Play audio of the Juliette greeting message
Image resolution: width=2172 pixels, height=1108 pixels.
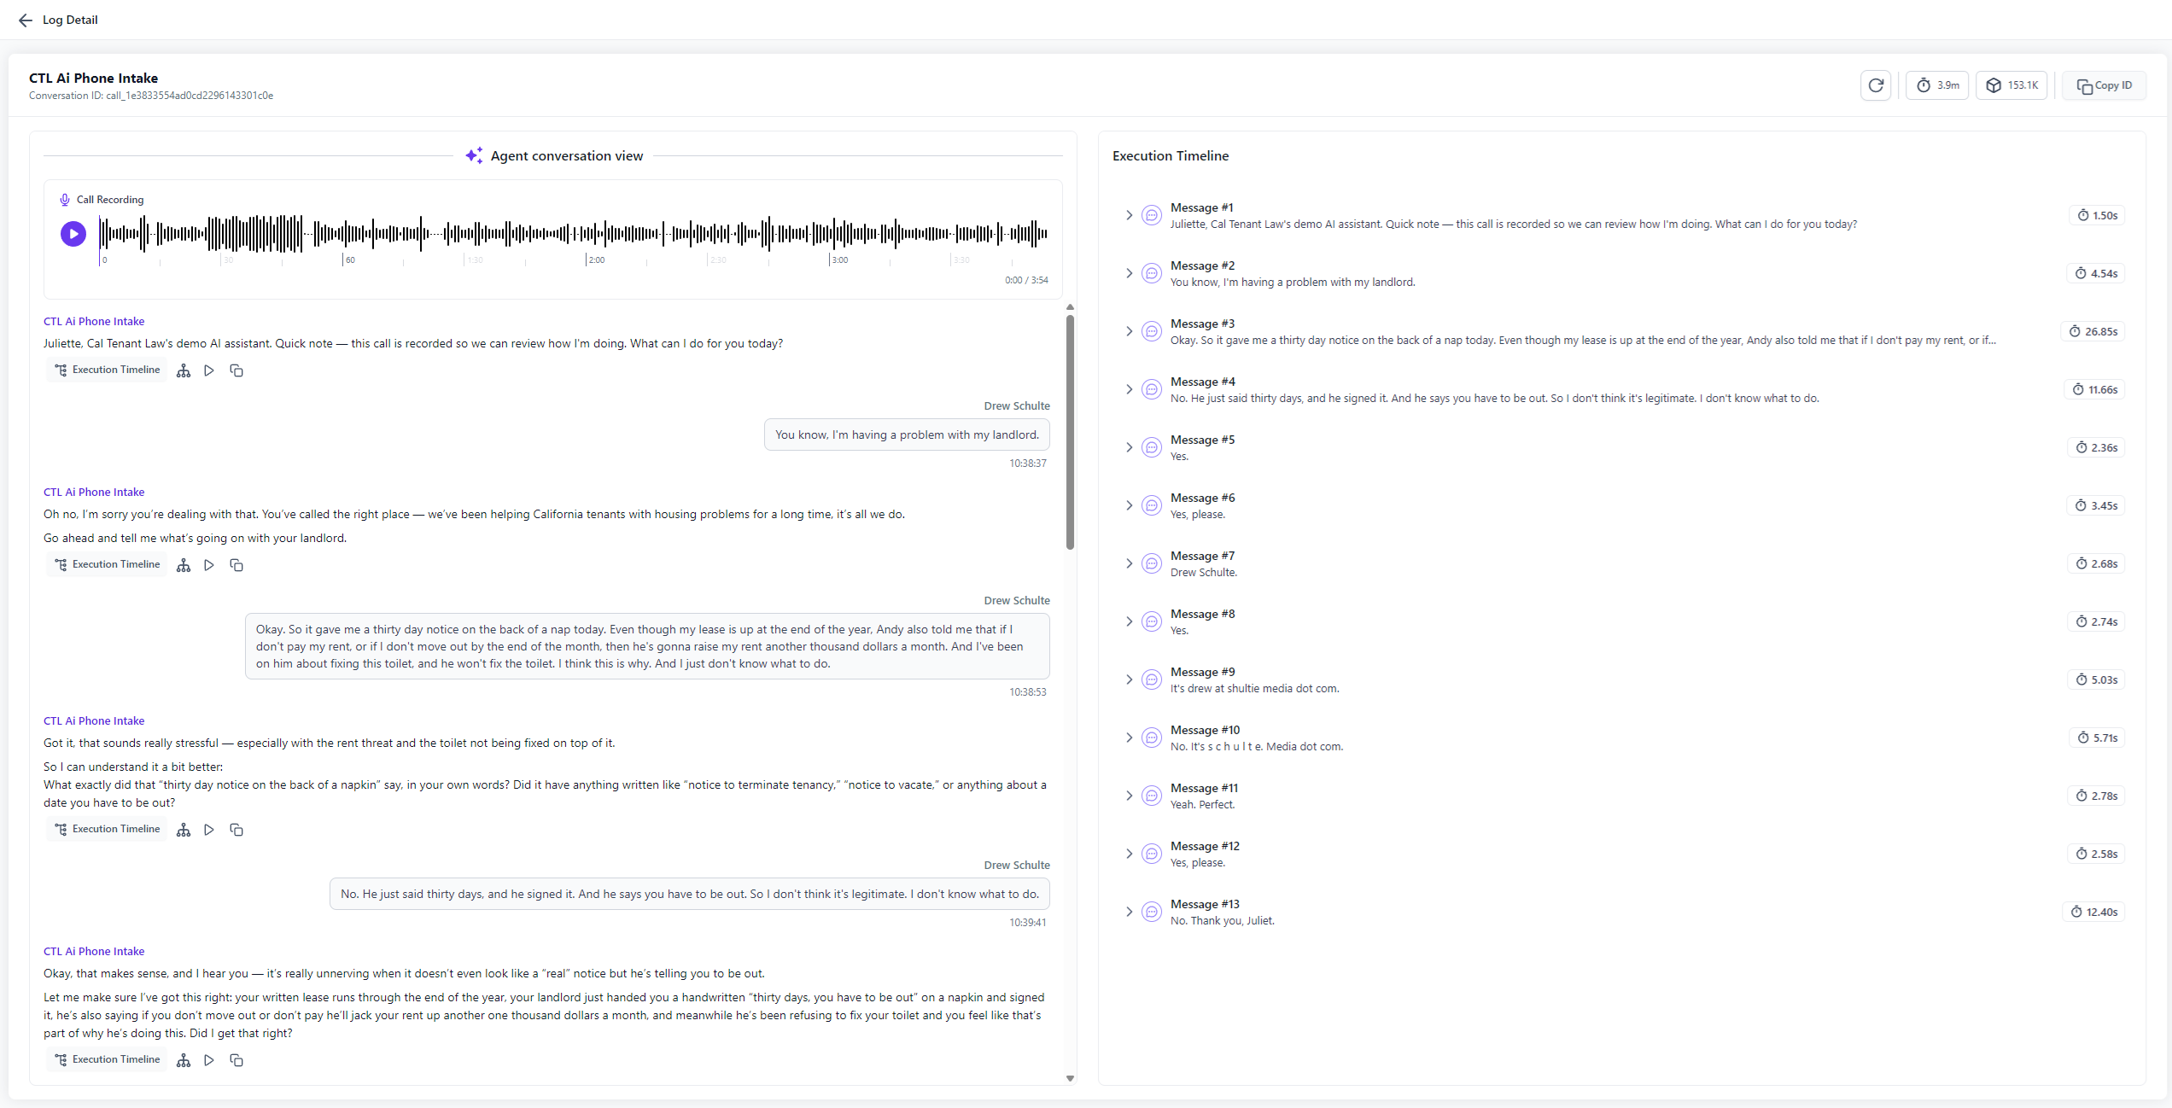click(x=209, y=370)
